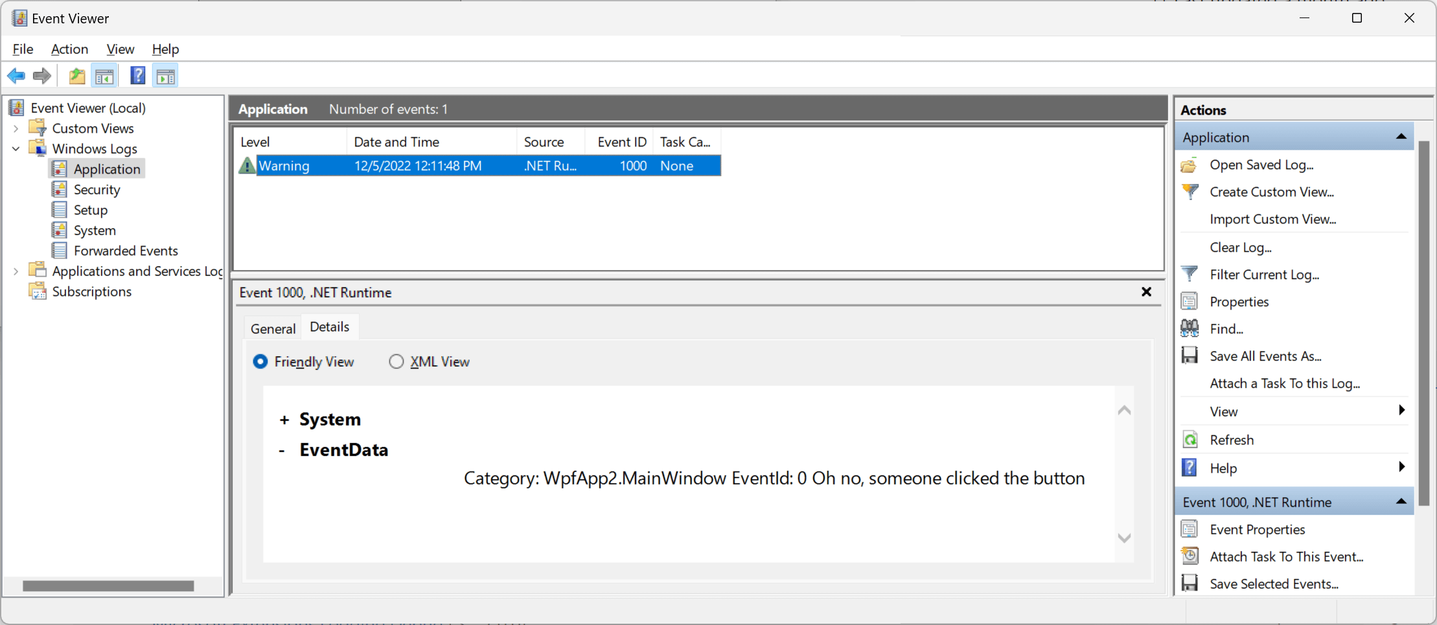Screen dimensions: 1437x625
Task: Open the Action menu
Action: click(69, 49)
